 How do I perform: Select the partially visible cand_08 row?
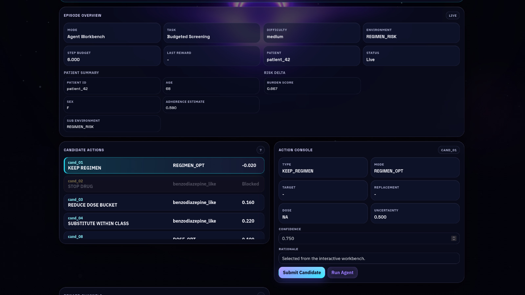[164, 235]
